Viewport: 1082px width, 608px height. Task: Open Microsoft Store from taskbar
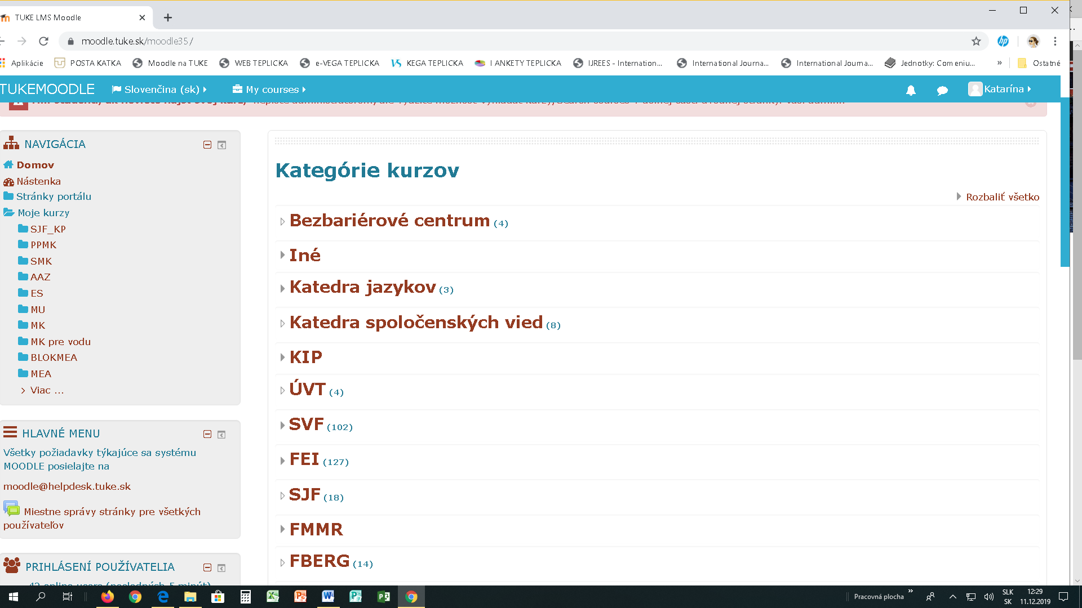(218, 597)
